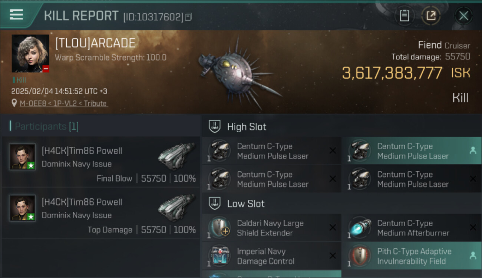Open Pith C-Type Adaptive Invulnerability Field
The image size is (482, 278).
[x=414, y=256]
